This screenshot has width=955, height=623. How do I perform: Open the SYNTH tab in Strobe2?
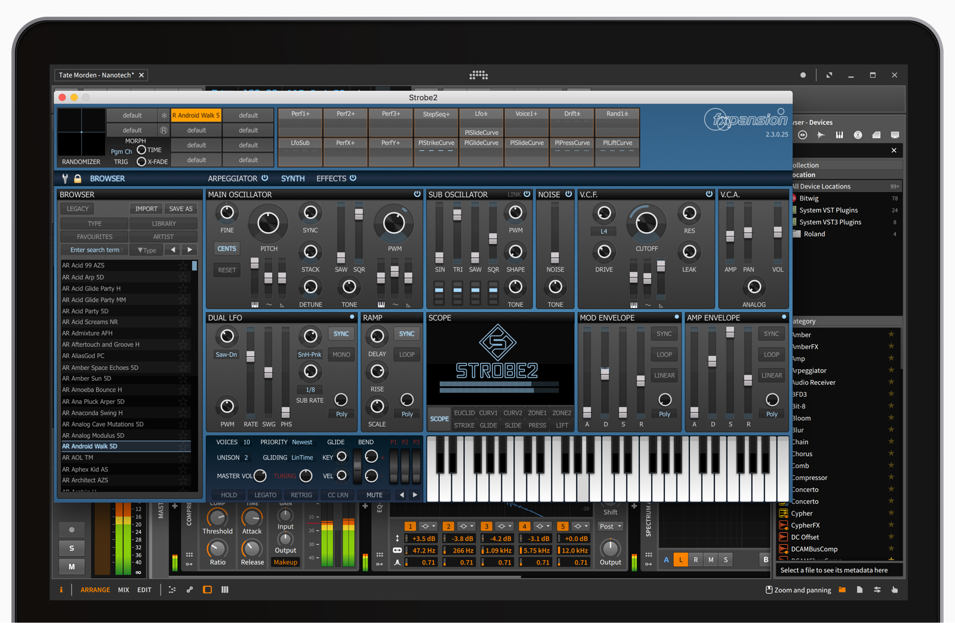click(x=293, y=178)
